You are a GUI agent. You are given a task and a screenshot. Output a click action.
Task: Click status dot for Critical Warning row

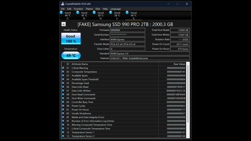[63, 68]
